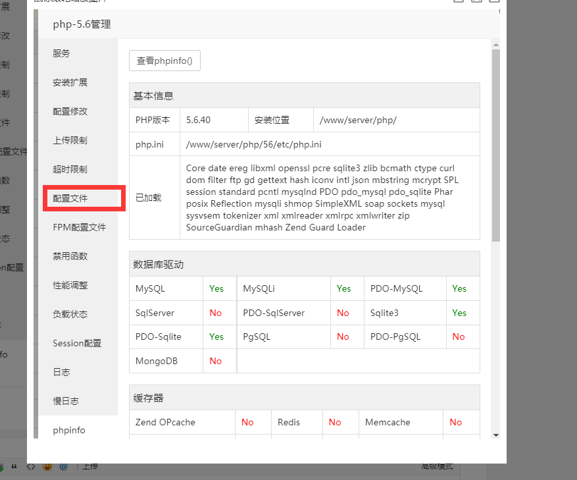View 负载状态 in the sidebar
Image resolution: width=577 pixels, height=480 pixels.
coord(70,314)
